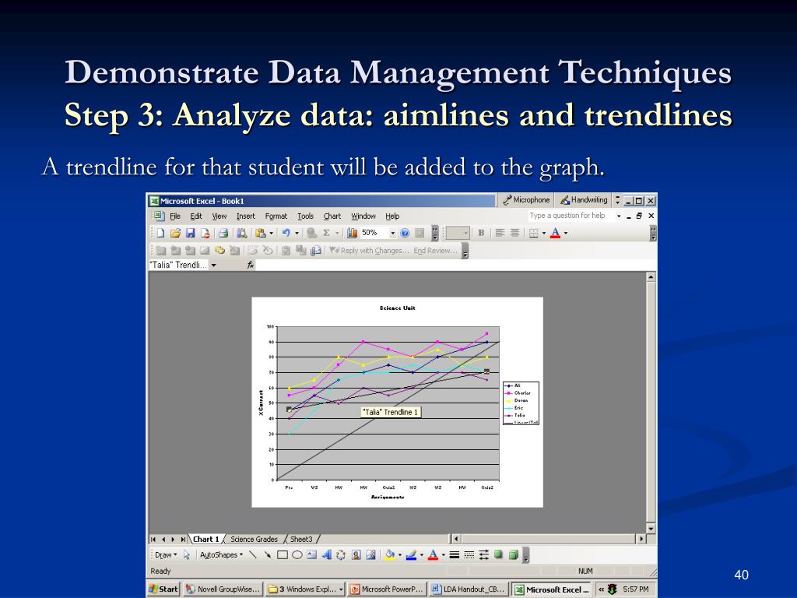Select the Chart 1 sheet tab
This screenshot has height=598, width=797.
[205, 539]
